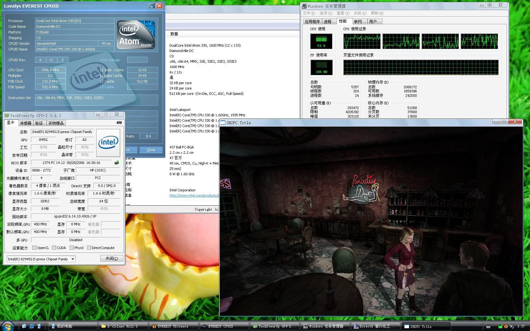Viewport: 530px width, 331px height.
Task: Click the green network tray icon
Action: [x=500, y=326]
